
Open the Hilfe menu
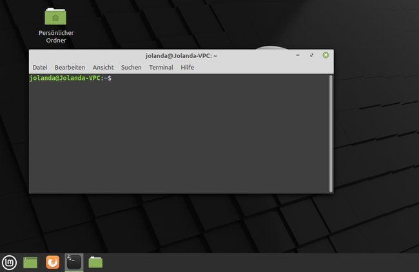[188, 67]
